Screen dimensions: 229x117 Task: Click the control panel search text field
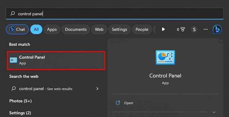coord(115,14)
